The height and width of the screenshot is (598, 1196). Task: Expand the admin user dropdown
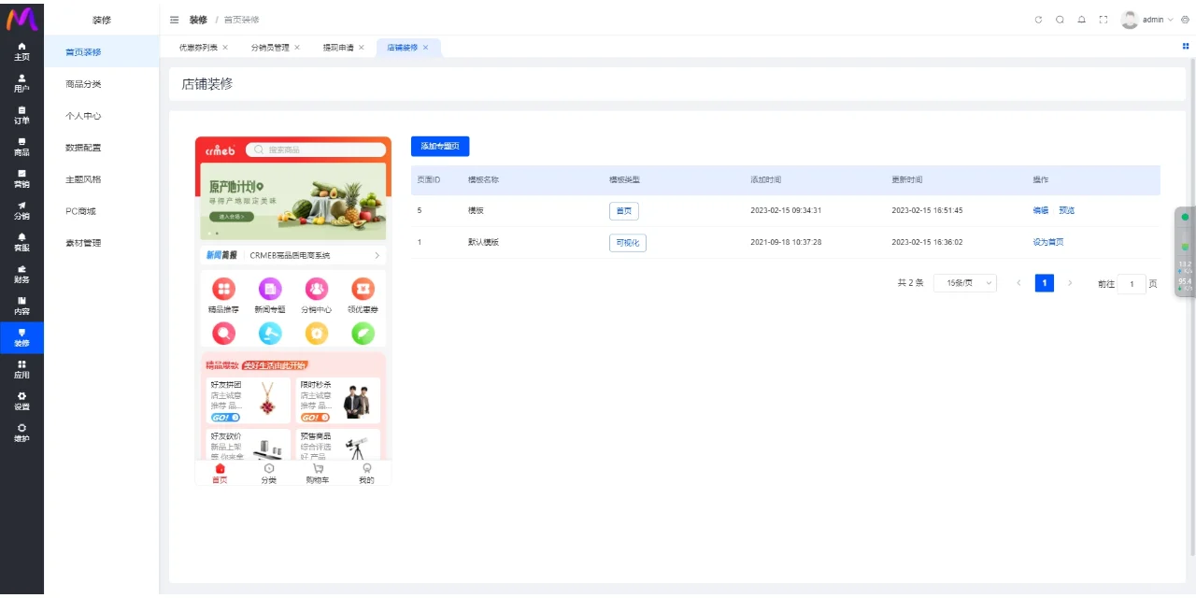(1157, 20)
